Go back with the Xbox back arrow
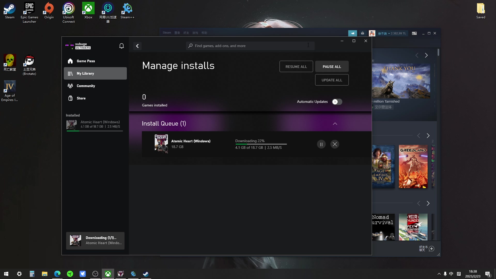The height and width of the screenshot is (279, 496). 137,46
